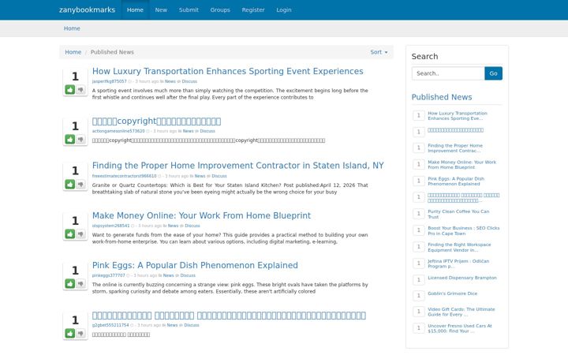The image size is (568, 355).
Task: Open the Register page
Action: (253, 9)
